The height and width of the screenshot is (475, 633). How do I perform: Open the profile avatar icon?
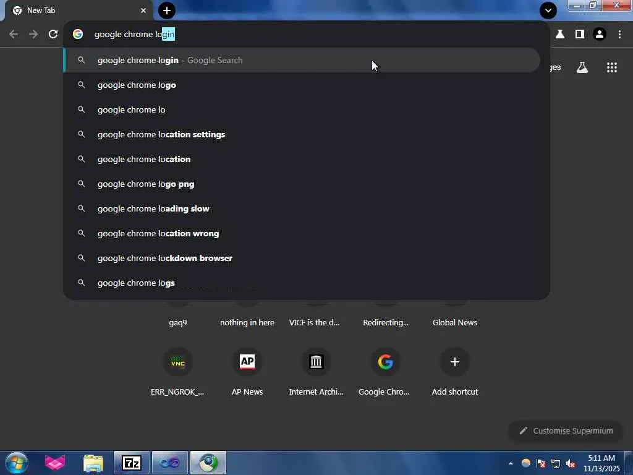click(600, 35)
